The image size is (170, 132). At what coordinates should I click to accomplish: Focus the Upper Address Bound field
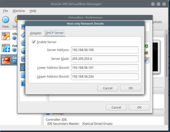pyautogui.click(x=105, y=77)
